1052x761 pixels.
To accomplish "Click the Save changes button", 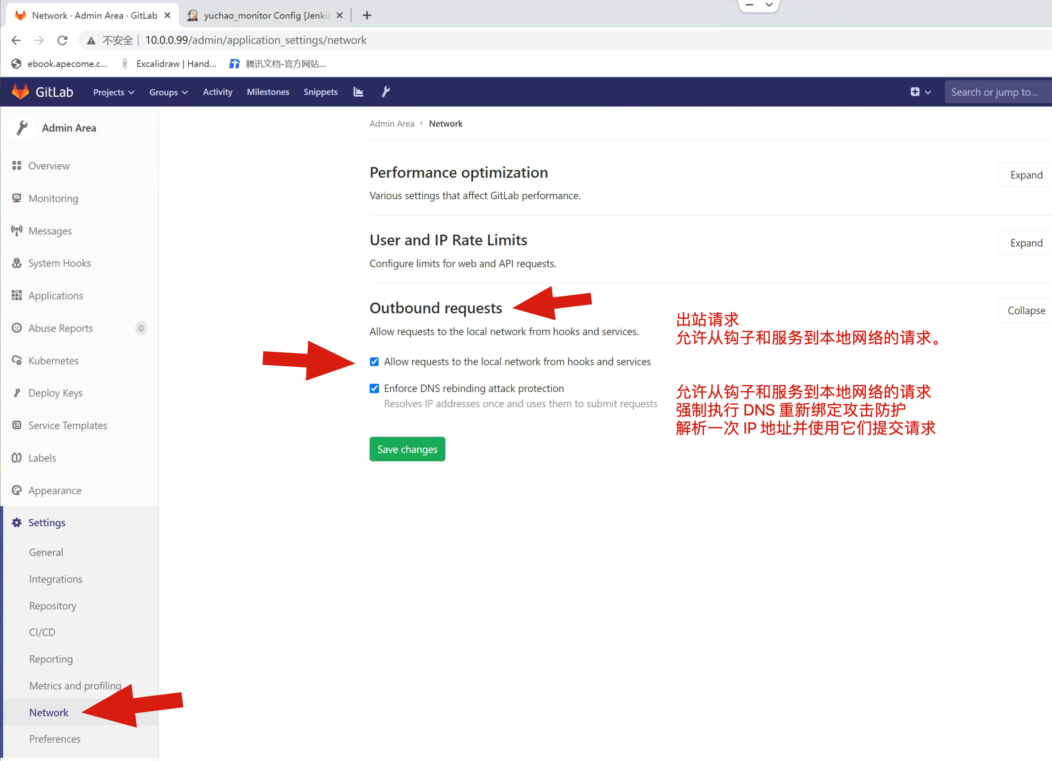I will pyautogui.click(x=407, y=449).
